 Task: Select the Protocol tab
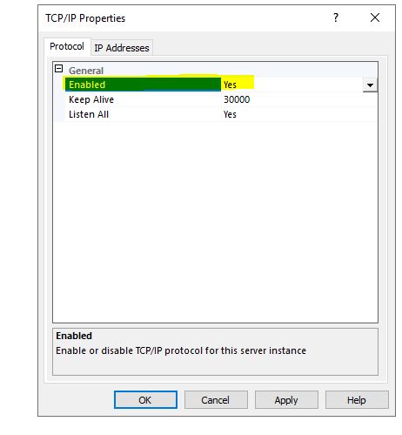coord(67,46)
